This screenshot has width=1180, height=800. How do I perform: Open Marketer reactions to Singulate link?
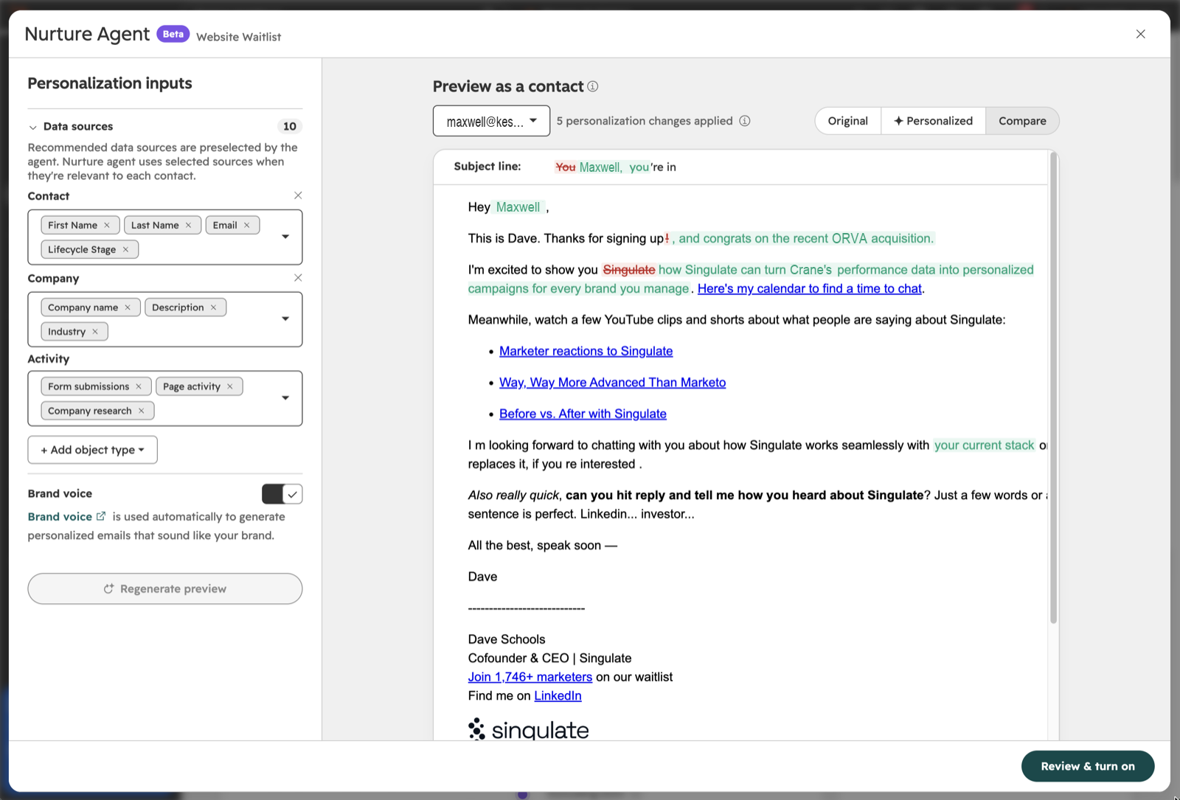[586, 352]
